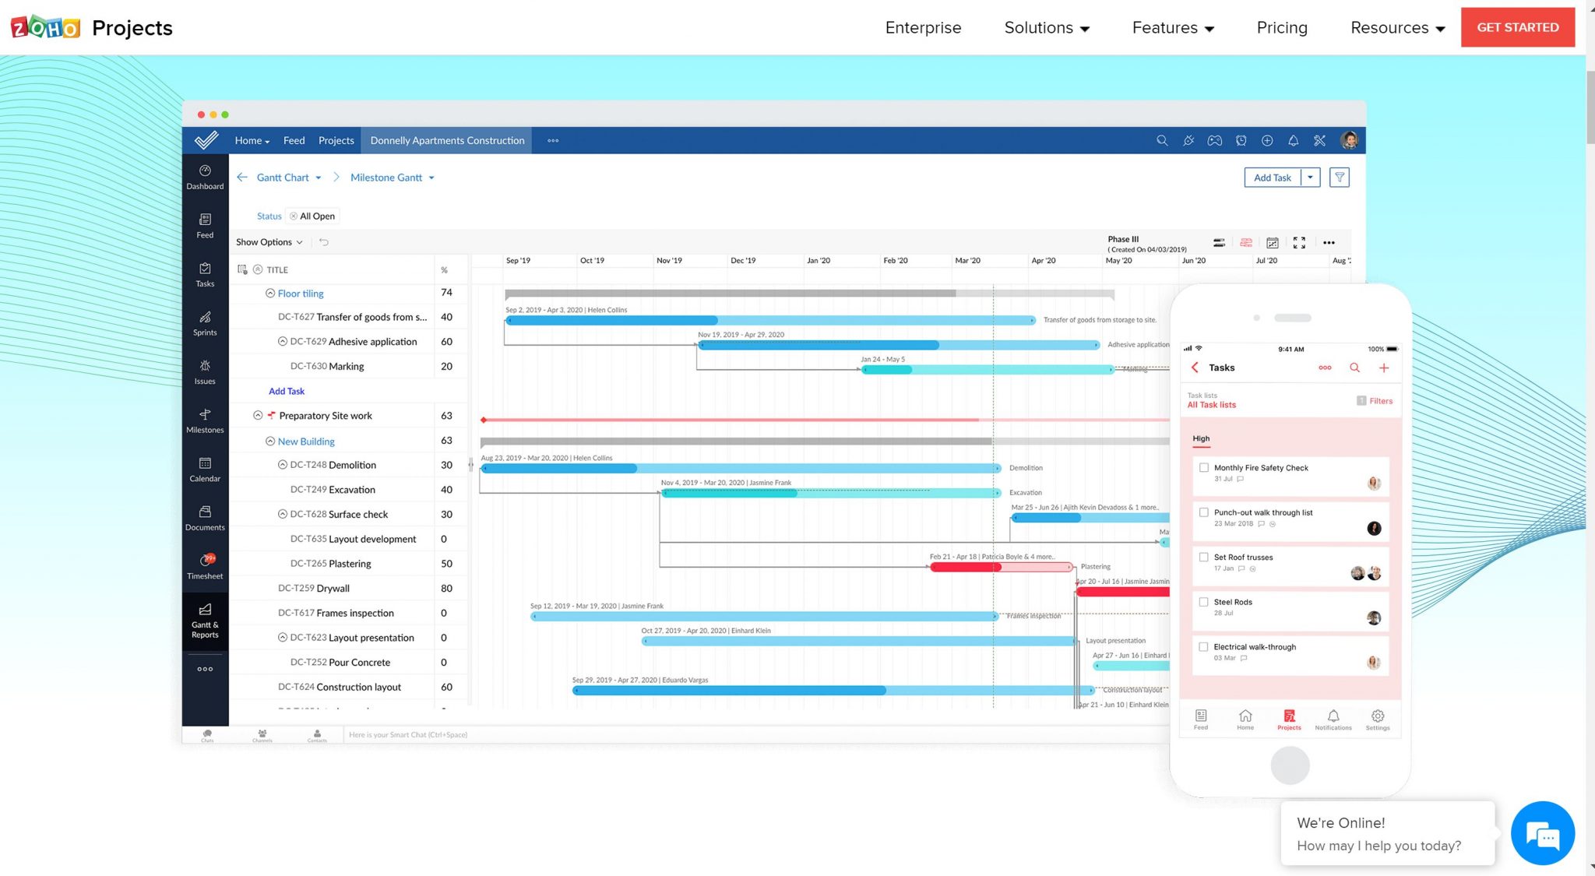Tap the plus icon in mobile Tasks screen

click(x=1384, y=368)
